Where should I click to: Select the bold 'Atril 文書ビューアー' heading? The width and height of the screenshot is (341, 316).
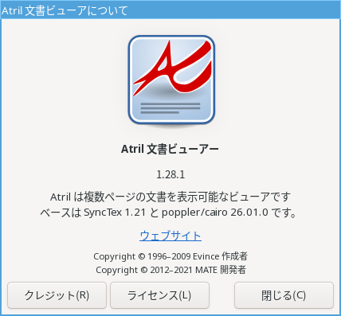170,149
